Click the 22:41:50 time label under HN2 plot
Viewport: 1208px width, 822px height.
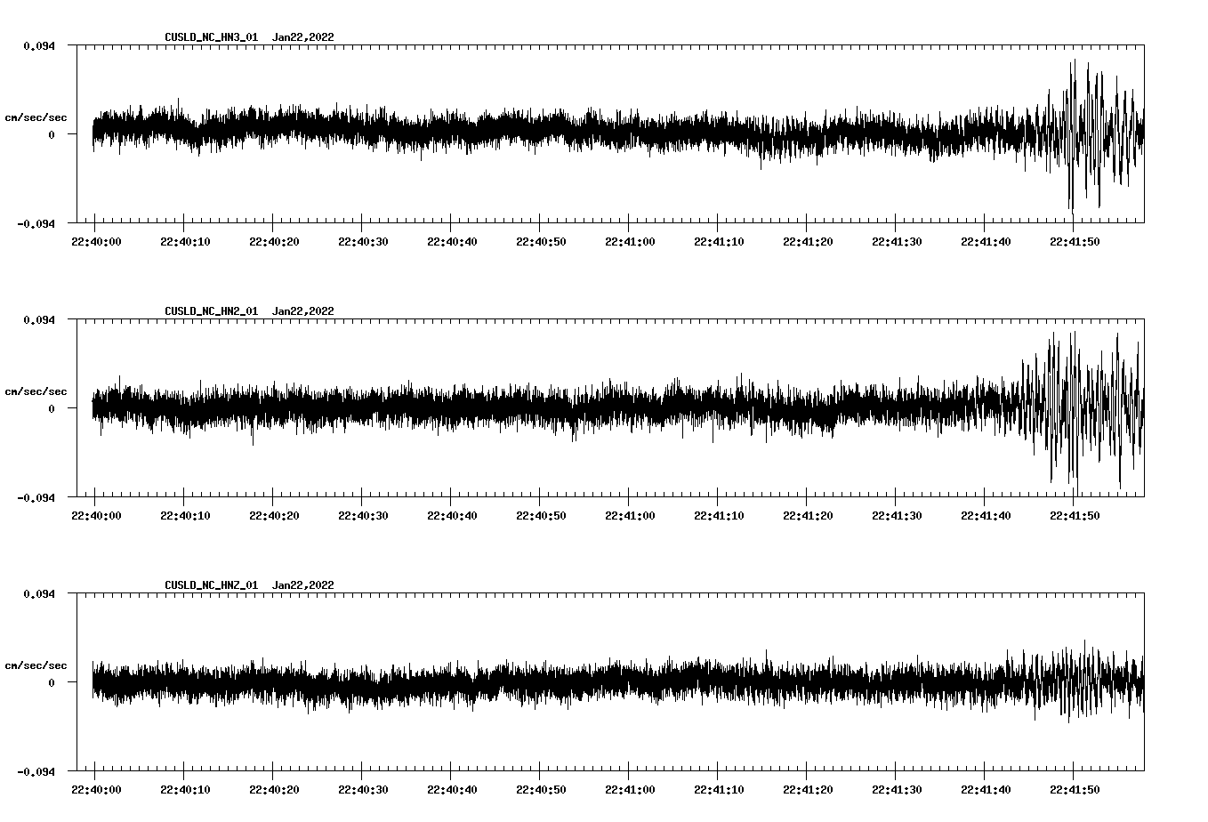coord(1075,516)
